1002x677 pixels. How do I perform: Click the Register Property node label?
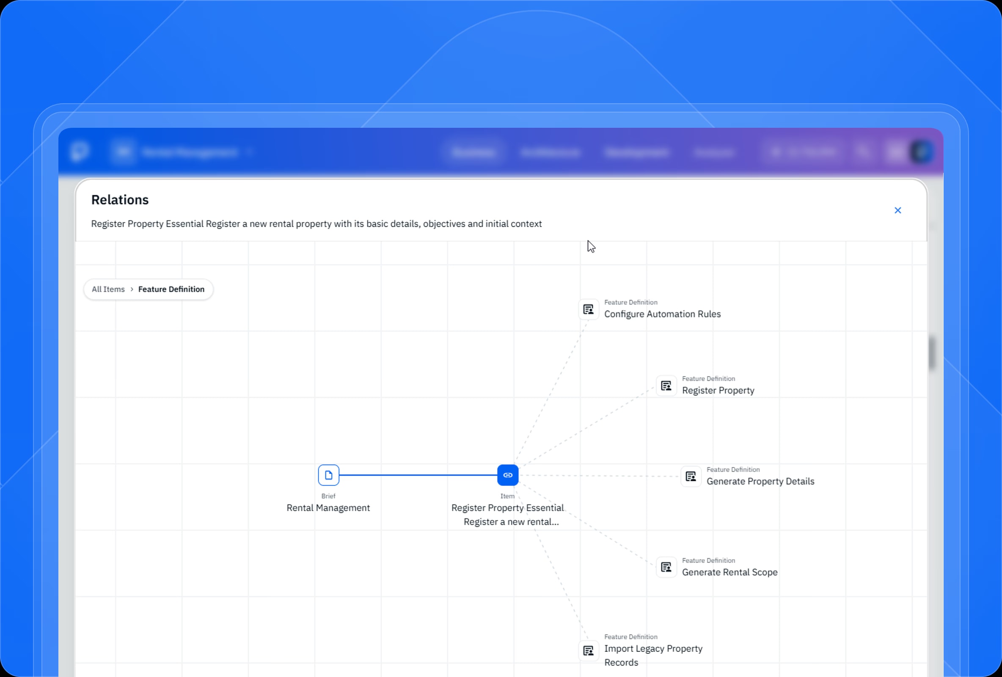pyautogui.click(x=718, y=390)
